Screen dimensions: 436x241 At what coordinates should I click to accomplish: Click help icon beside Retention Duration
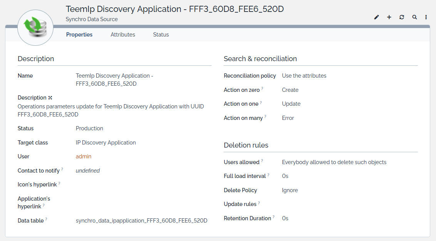tap(274, 217)
